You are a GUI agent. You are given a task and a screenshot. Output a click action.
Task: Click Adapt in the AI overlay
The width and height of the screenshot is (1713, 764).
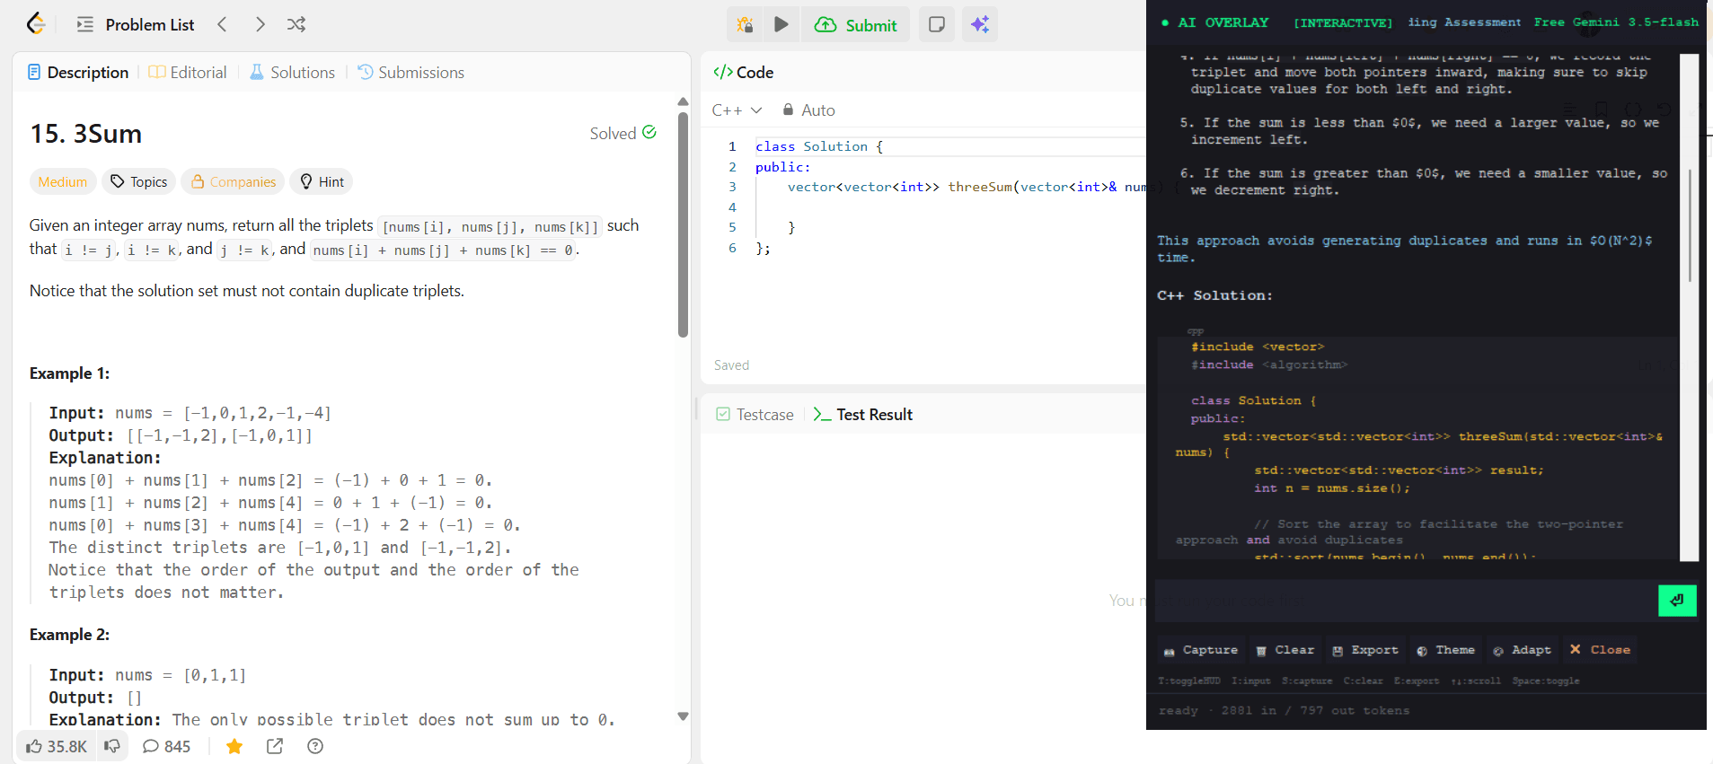click(x=1523, y=650)
